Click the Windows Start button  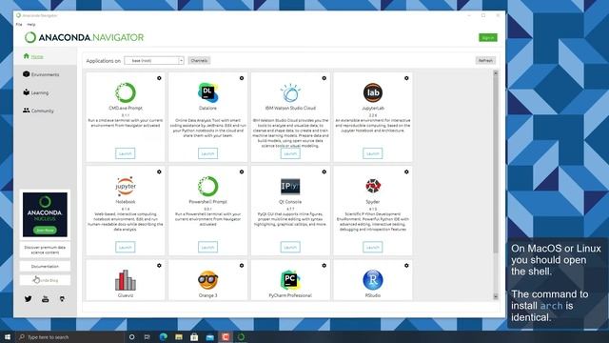pyautogui.click(x=8, y=336)
